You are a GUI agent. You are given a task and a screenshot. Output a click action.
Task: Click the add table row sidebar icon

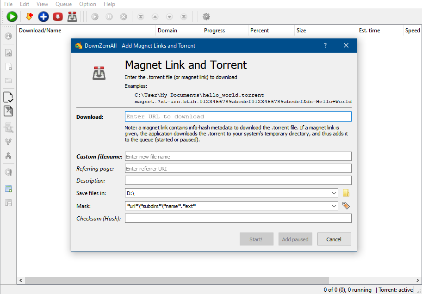pos(8,189)
